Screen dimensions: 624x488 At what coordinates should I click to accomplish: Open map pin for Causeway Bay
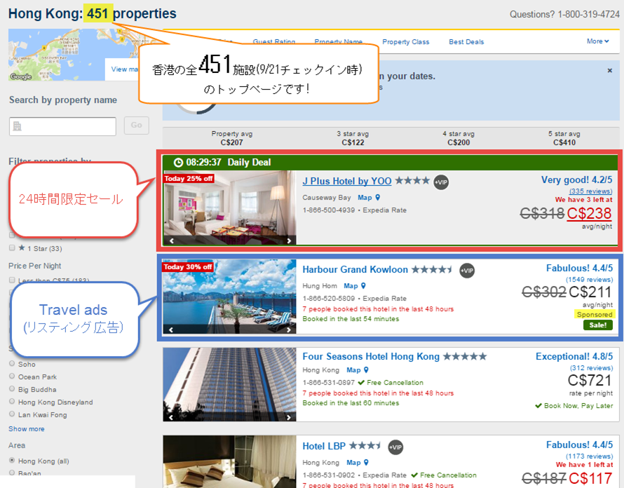click(x=378, y=198)
